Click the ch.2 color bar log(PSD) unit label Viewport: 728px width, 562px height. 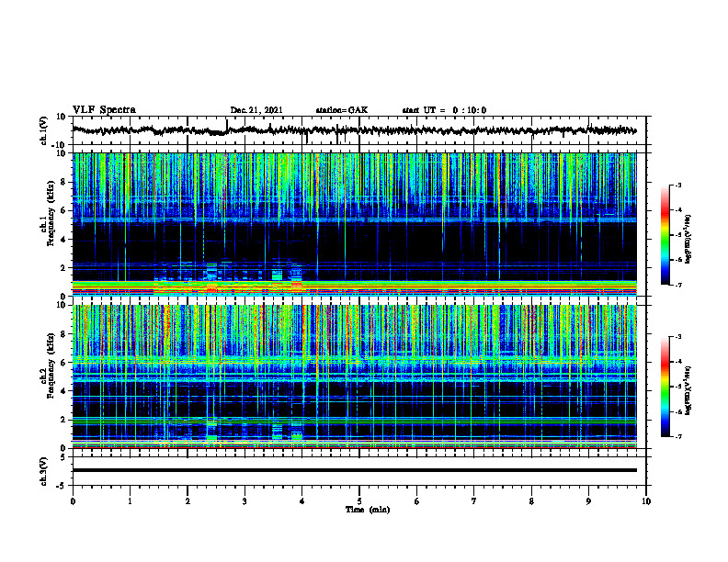(688, 391)
